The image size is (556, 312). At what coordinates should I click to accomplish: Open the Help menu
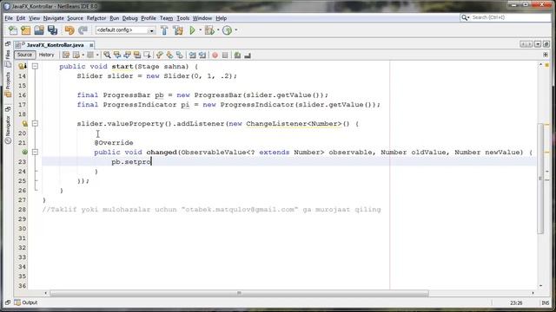click(221, 18)
